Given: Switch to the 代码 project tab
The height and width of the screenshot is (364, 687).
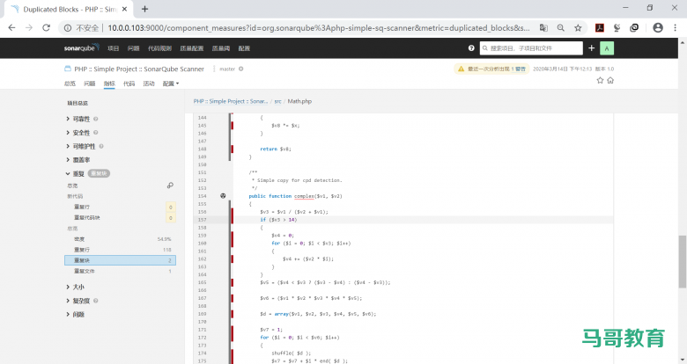Looking at the screenshot, I should coord(129,84).
